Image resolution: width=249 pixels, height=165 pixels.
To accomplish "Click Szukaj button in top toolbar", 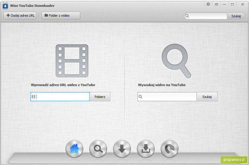I will click(x=236, y=16).
